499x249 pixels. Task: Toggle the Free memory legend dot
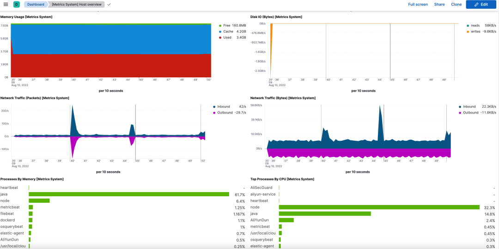(x=220, y=25)
